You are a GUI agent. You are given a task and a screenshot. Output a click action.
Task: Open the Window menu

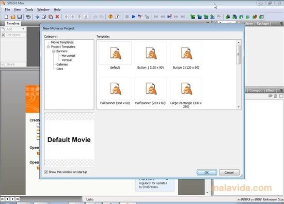[x=43, y=10]
